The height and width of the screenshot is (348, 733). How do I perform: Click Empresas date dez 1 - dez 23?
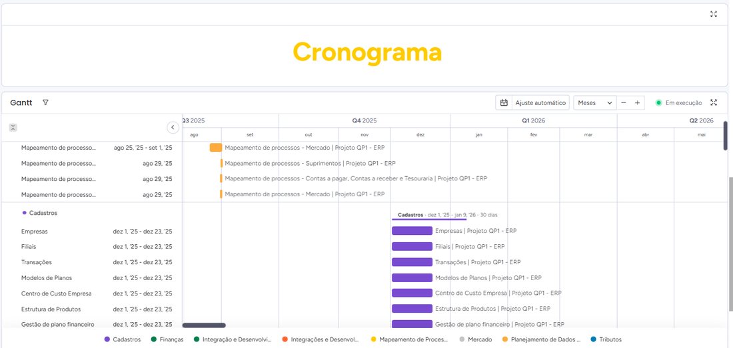tap(143, 231)
